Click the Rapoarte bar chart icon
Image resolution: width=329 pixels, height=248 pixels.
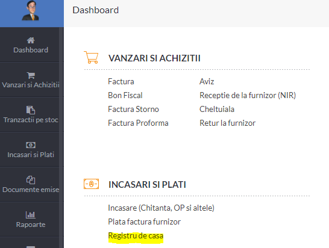coord(31,215)
